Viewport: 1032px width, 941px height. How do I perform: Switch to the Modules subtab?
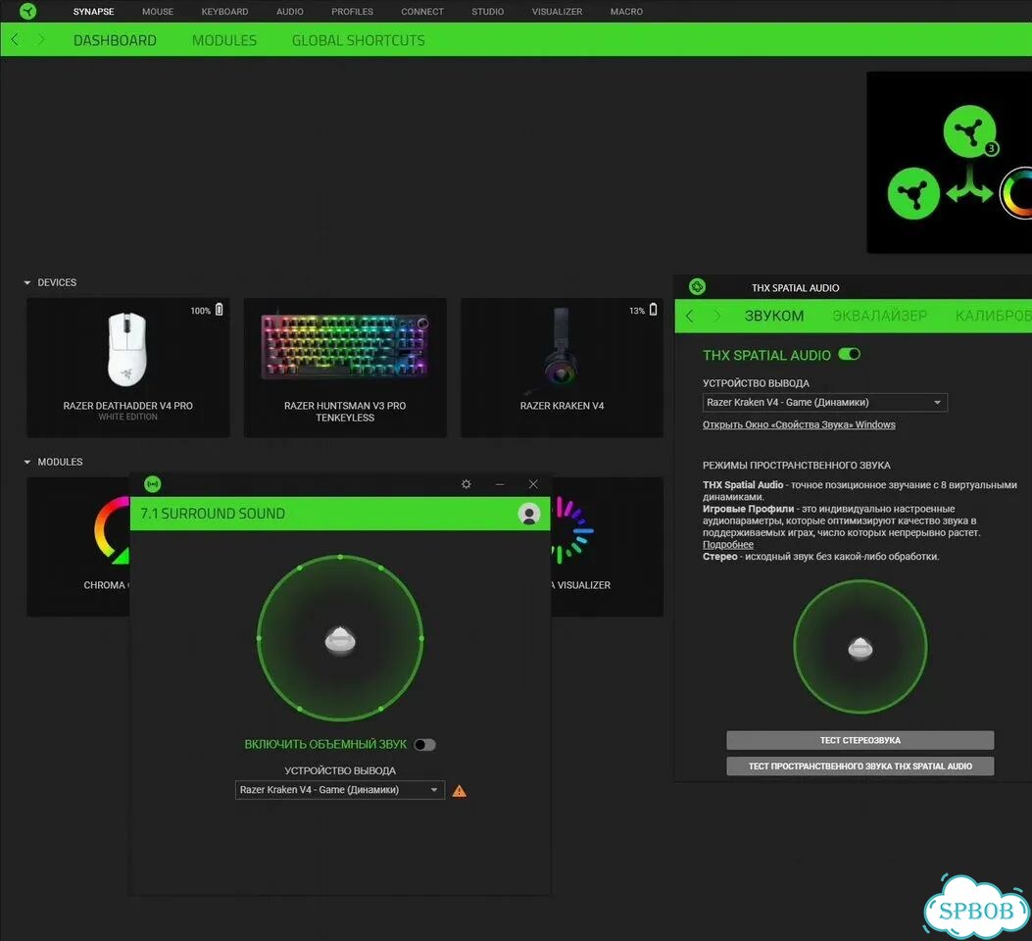pyautogui.click(x=224, y=40)
